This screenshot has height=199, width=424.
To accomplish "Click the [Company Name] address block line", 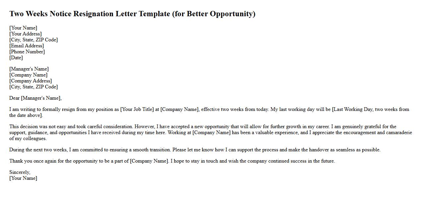I will 28,75.
